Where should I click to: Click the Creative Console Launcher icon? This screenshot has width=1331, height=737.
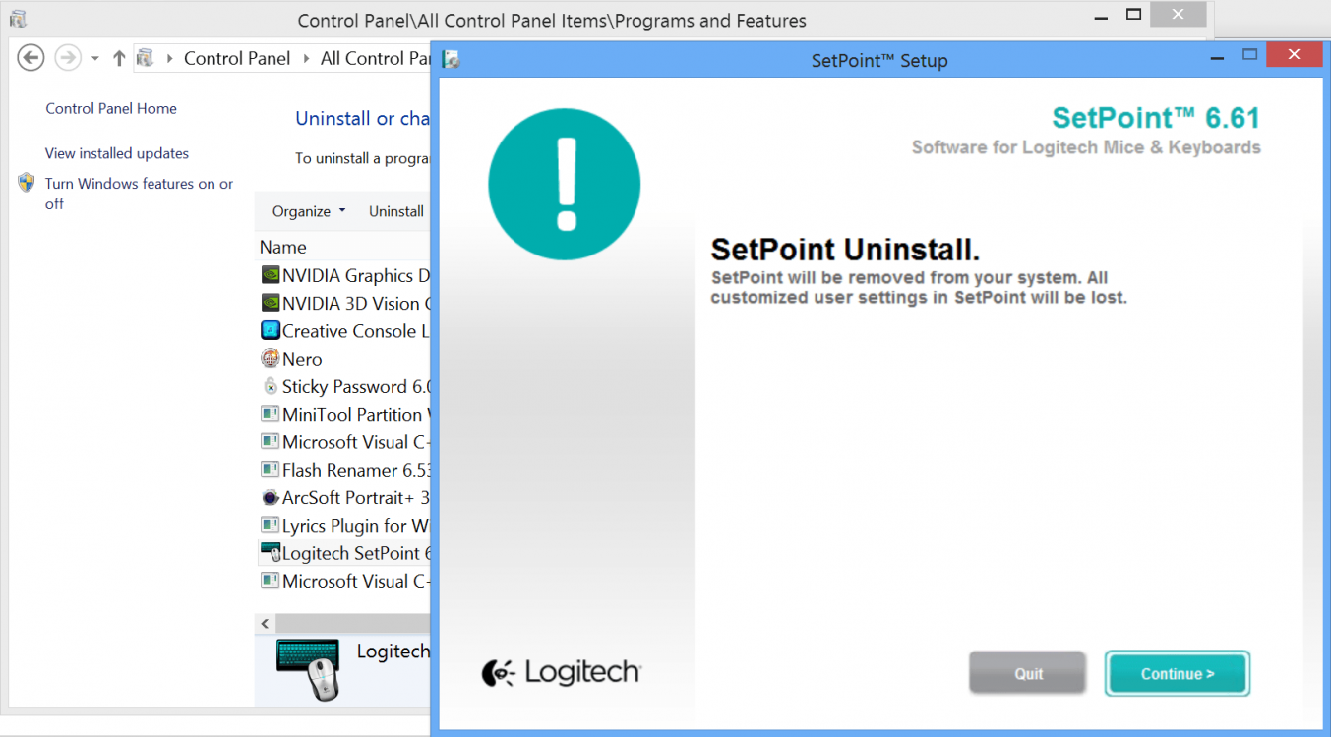270,330
